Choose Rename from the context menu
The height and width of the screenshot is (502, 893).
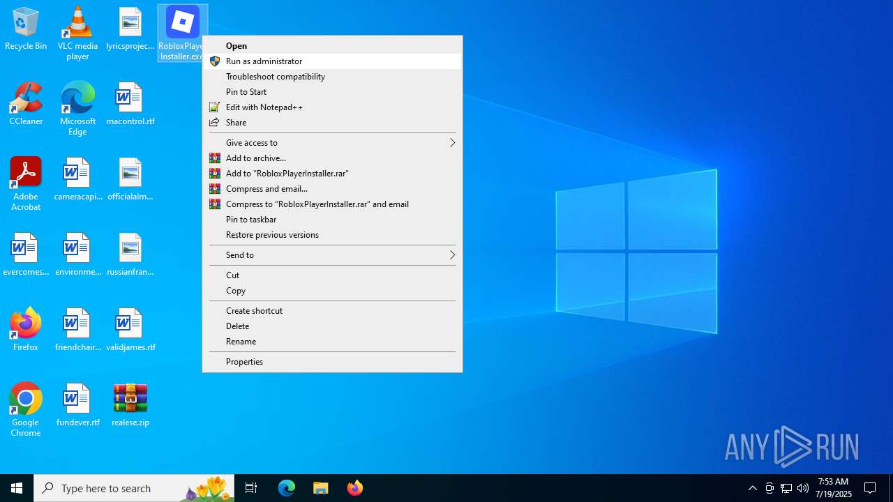pos(332,342)
